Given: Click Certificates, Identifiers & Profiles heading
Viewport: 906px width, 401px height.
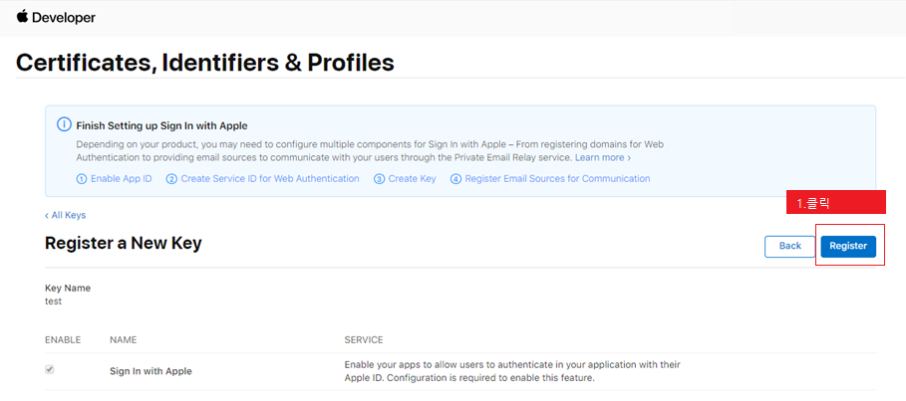Looking at the screenshot, I should [205, 63].
